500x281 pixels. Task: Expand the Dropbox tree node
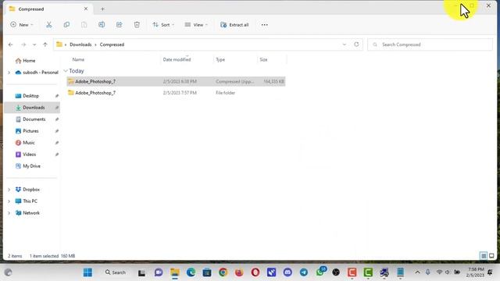pyautogui.click(x=9, y=190)
